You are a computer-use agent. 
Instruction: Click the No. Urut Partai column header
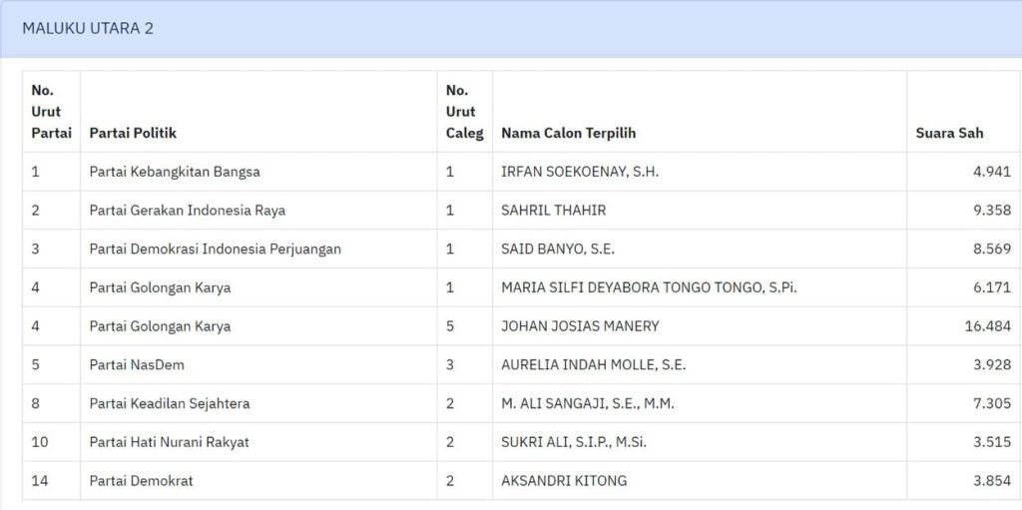coord(51,112)
